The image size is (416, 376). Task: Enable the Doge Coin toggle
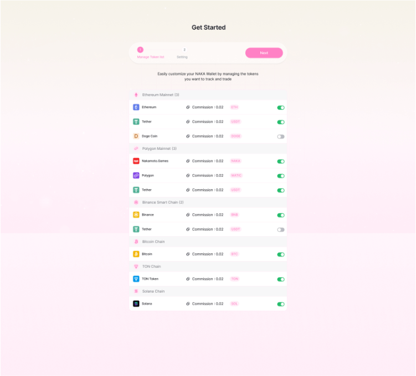[x=281, y=137]
